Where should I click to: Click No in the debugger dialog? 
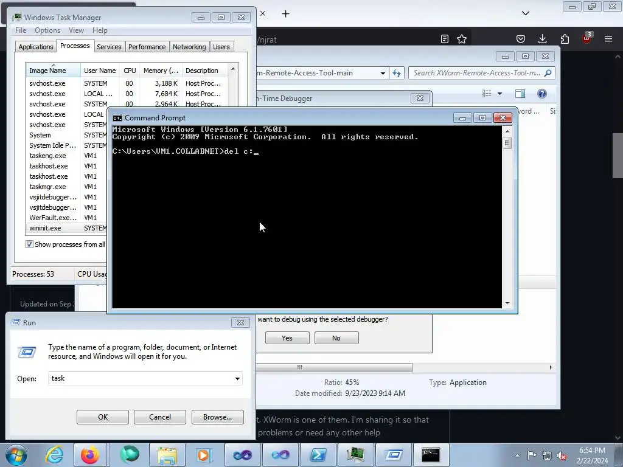tap(336, 338)
